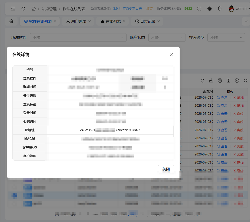Screen dimensions: 250x222
Task: Click version number 3.0.4
Action: [117, 9]
